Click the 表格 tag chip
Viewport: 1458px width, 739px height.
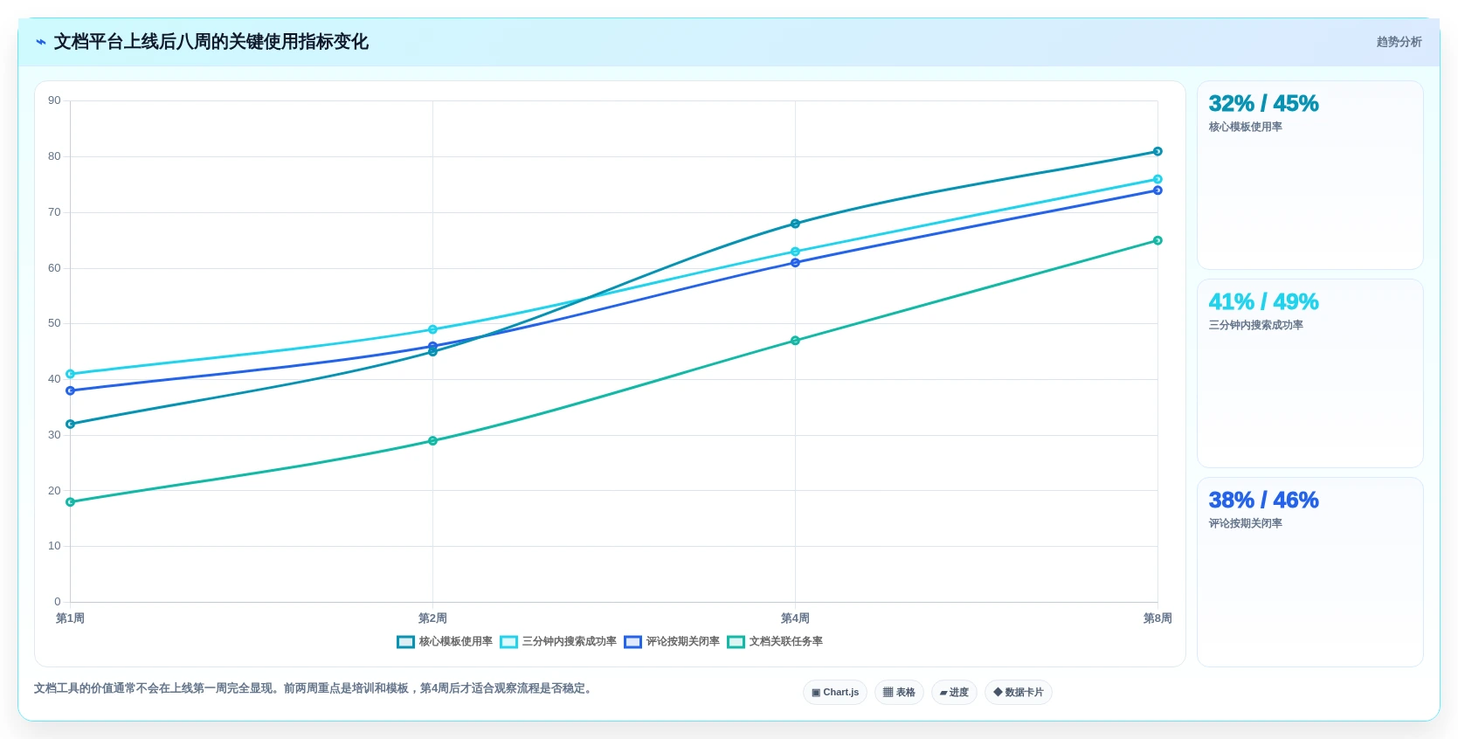pyautogui.click(x=899, y=693)
